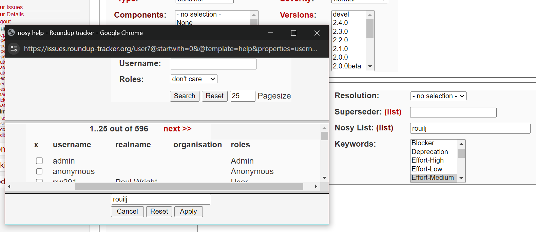Viewport: 536px width, 232px height.
Task: Click the roles column header
Action: [240, 145]
